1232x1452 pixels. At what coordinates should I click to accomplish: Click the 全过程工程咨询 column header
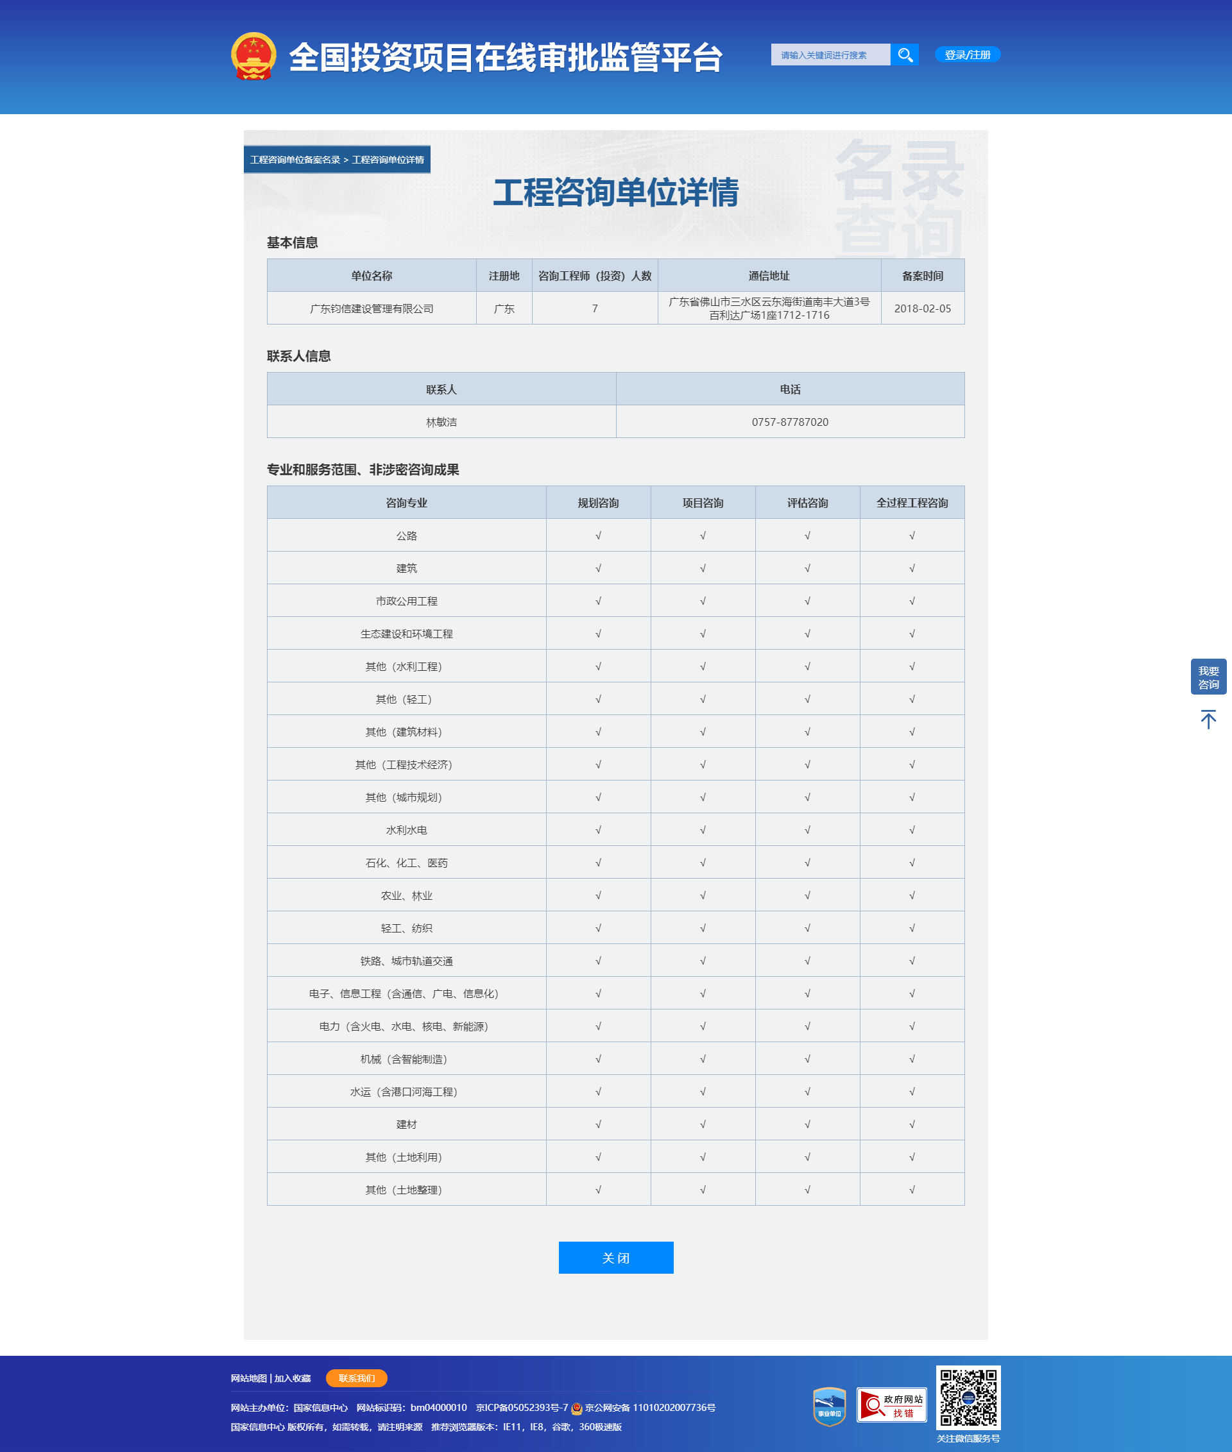[x=912, y=503]
